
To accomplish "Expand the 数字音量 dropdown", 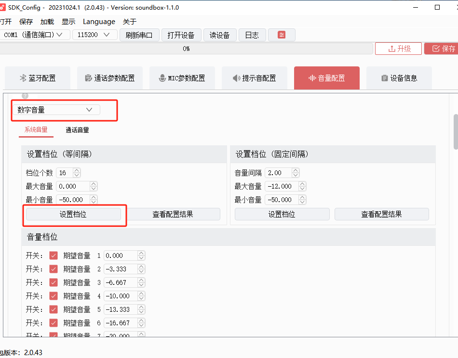I will (x=56, y=110).
